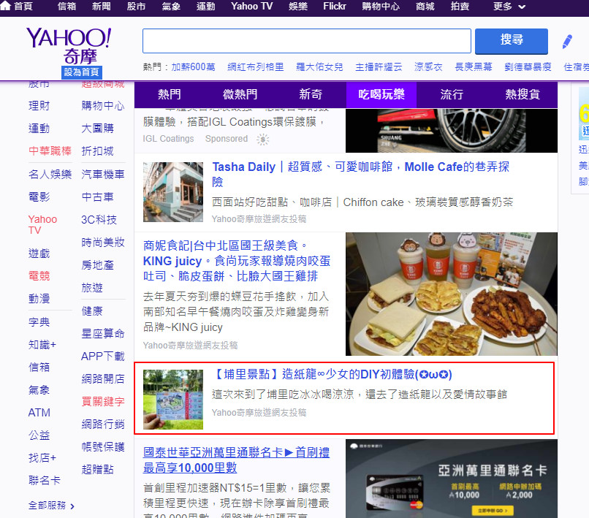
Task: Click the 設為首頁 button under logo
Action: [x=81, y=72]
